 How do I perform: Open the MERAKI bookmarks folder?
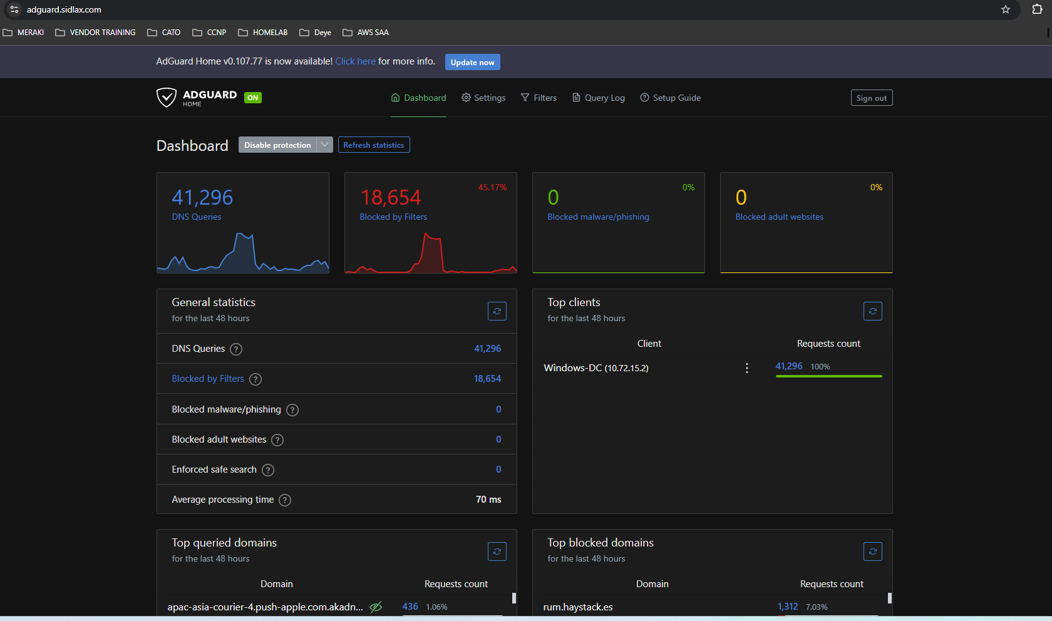coord(23,33)
